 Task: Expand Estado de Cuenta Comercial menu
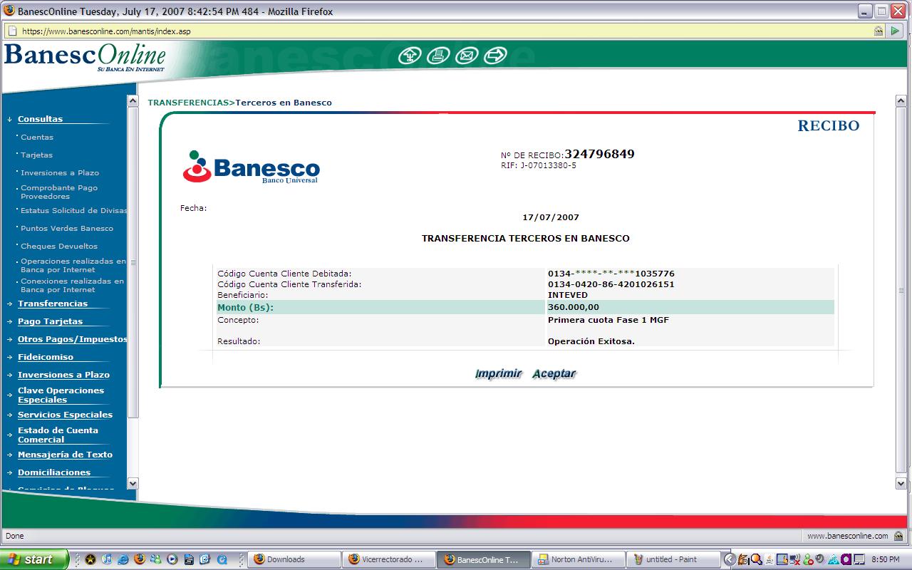coord(58,435)
